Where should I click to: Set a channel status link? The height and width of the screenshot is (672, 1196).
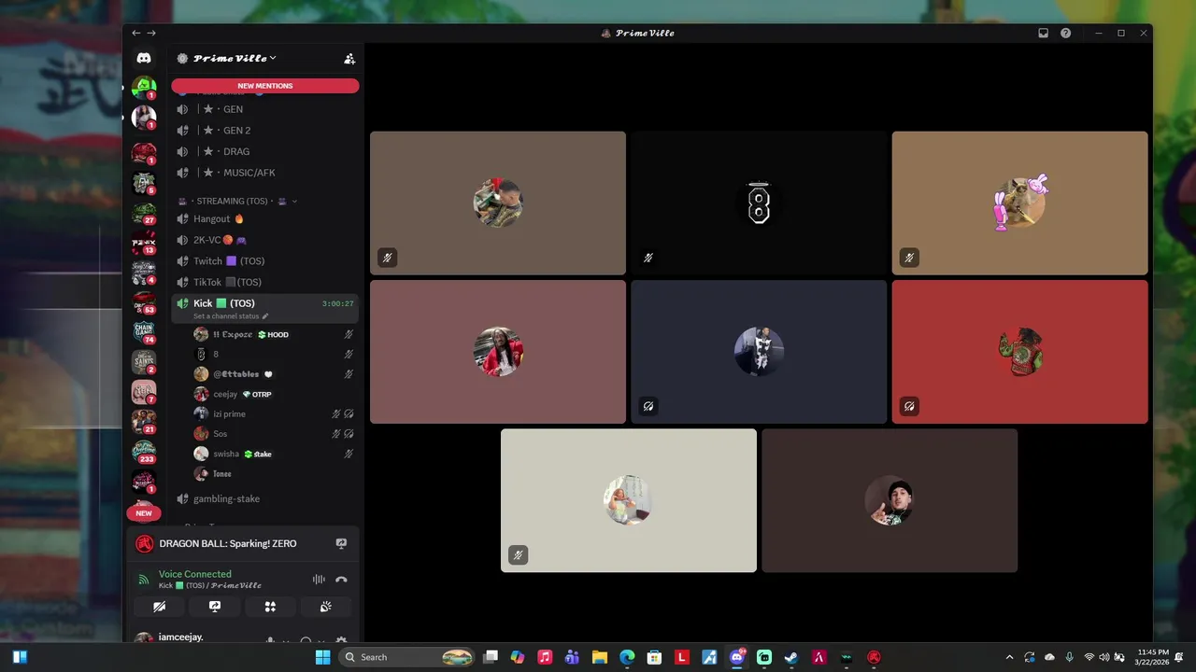[x=231, y=316]
